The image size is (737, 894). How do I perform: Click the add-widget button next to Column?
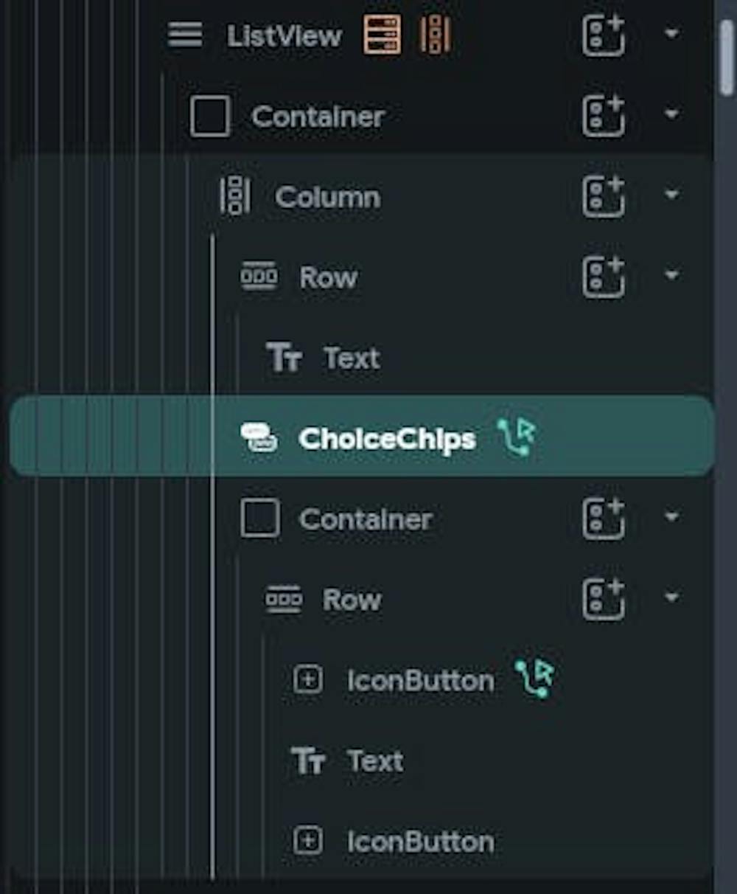pos(603,196)
